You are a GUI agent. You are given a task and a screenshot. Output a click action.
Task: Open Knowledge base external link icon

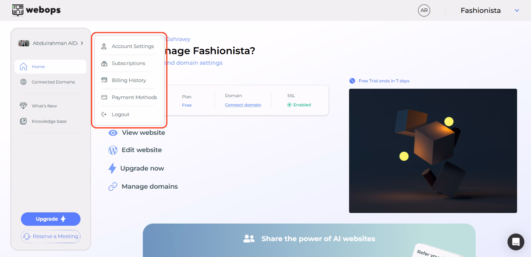[23, 121]
